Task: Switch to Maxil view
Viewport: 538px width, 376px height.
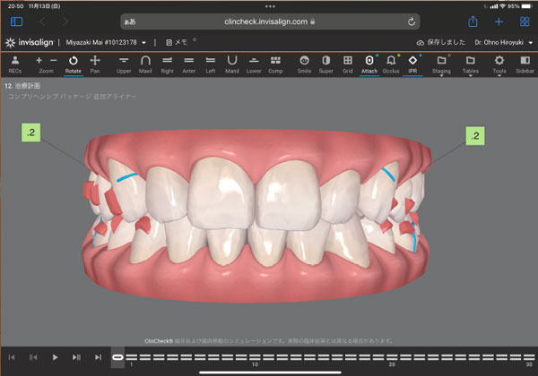Action: [145, 64]
